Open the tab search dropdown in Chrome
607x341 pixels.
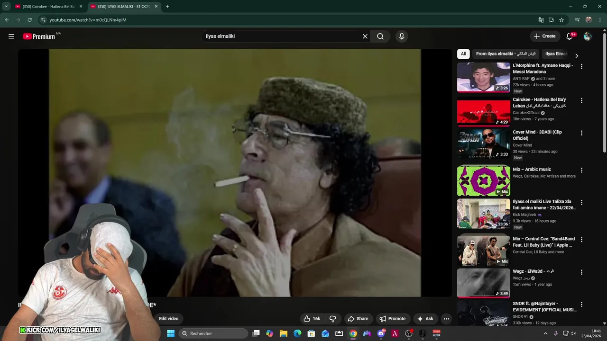coord(6,7)
